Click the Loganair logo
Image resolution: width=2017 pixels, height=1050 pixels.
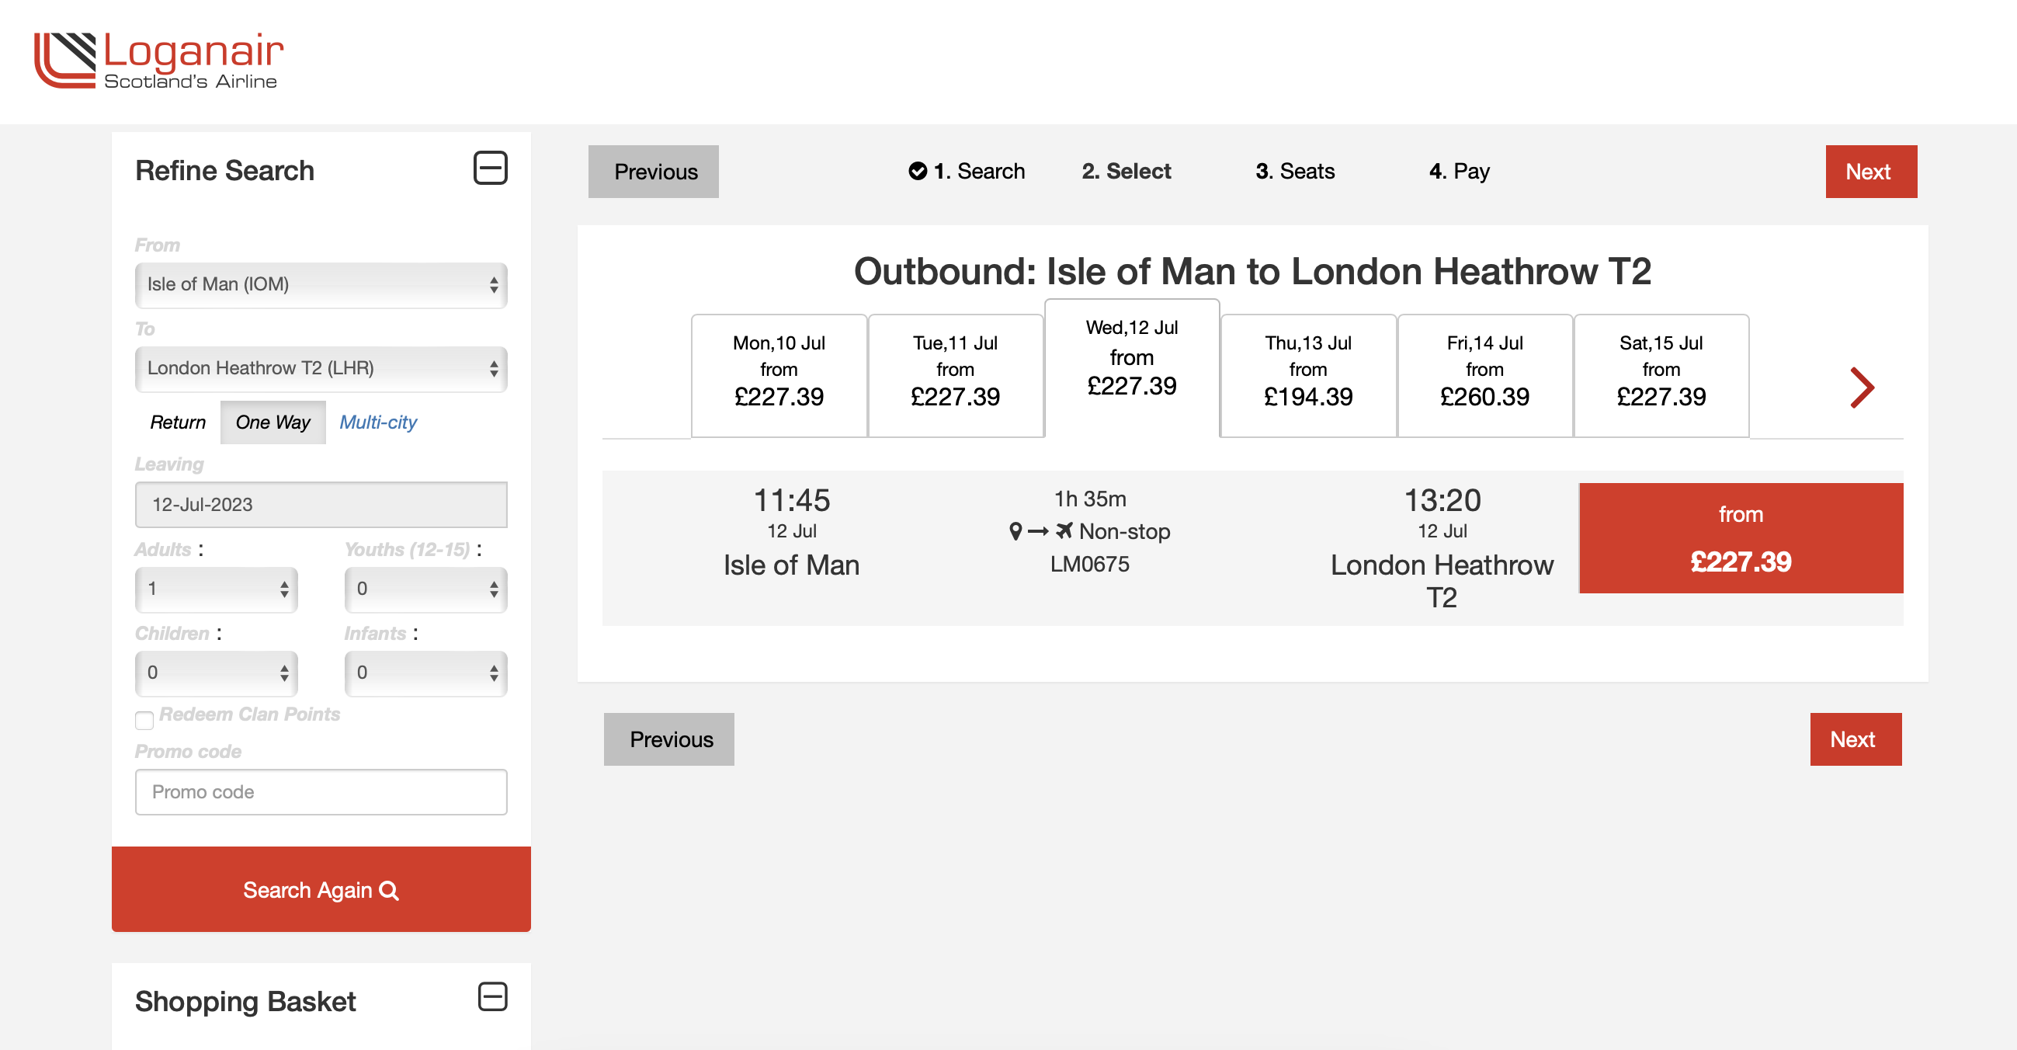(x=159, y=61)
